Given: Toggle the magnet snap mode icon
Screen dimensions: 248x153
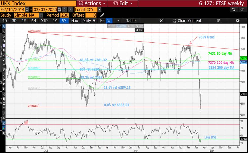Looking at the screenshot, I should point(4,123).
